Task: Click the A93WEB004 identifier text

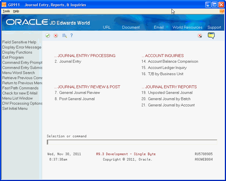Action: tap(204, 159)
